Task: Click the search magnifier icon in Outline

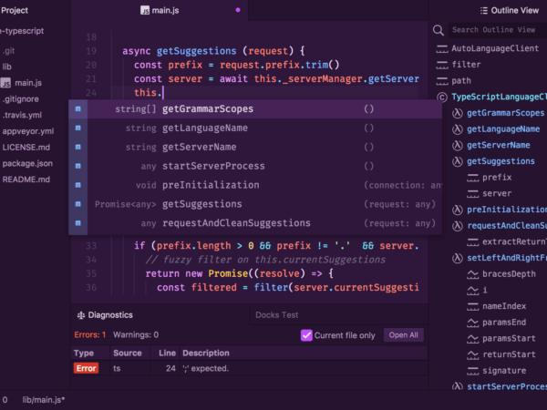Action: (439, 30)
